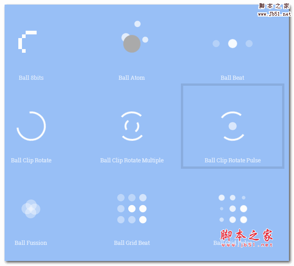Click the "Ball Clip Rotate Multiple" label
Viewport: 294px width, 266px height.
tap(132, 161)
